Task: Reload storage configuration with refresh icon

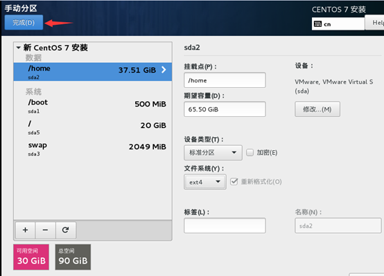Action: coord(66,230)
